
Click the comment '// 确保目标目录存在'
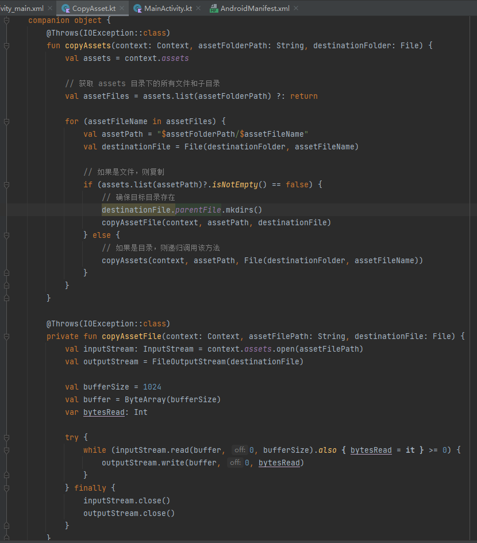pos(139,198)
